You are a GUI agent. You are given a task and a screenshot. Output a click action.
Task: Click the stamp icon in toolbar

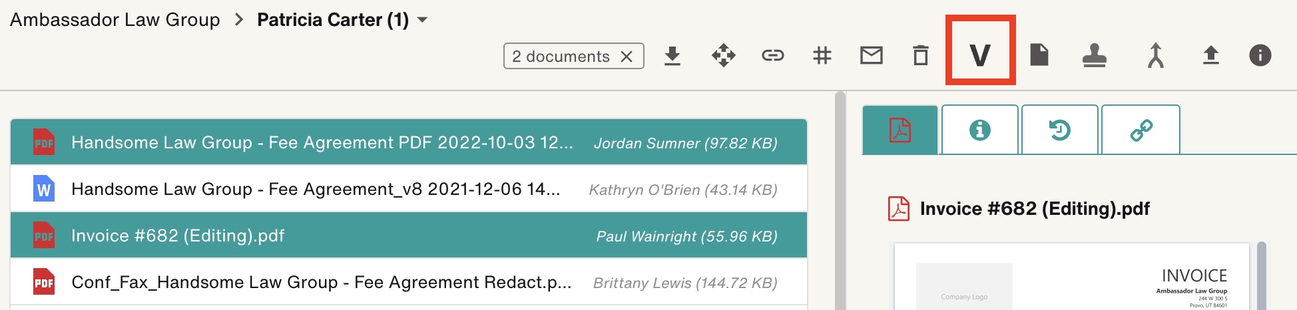click(1095, 56)
